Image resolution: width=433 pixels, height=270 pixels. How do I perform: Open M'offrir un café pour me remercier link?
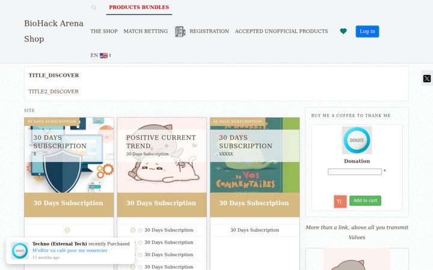(x=70, y=250)
